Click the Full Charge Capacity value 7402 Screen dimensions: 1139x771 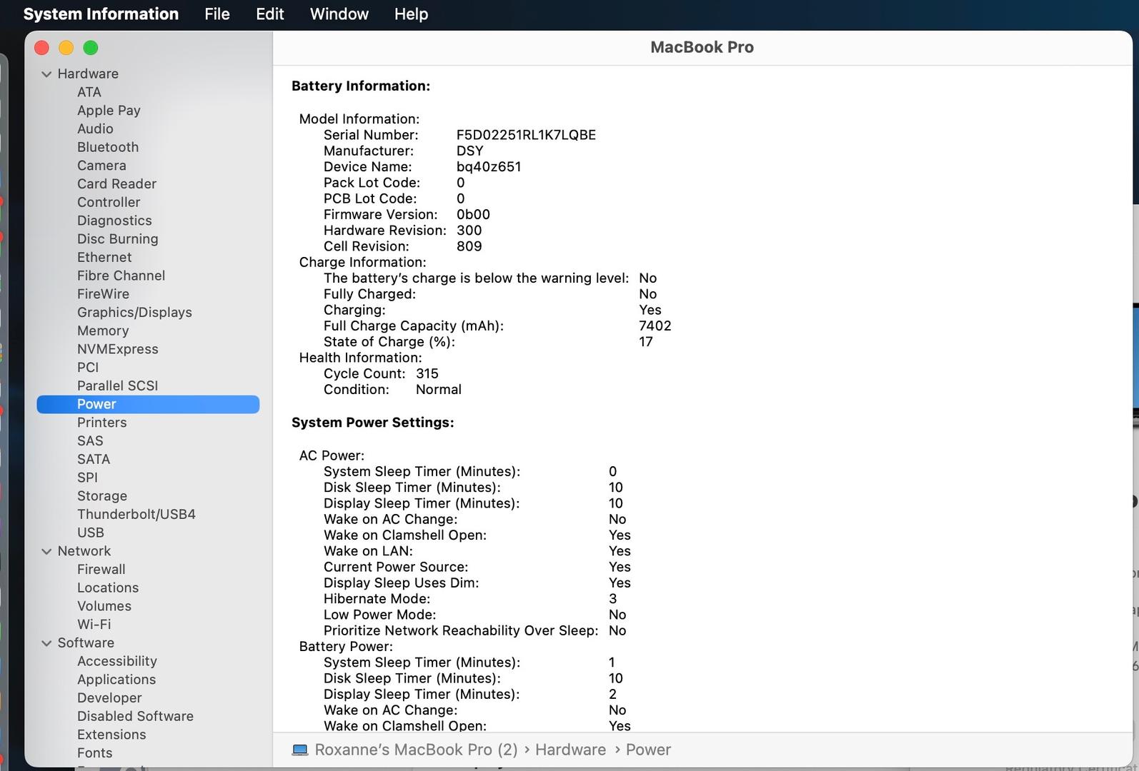(x=655, y=326)
